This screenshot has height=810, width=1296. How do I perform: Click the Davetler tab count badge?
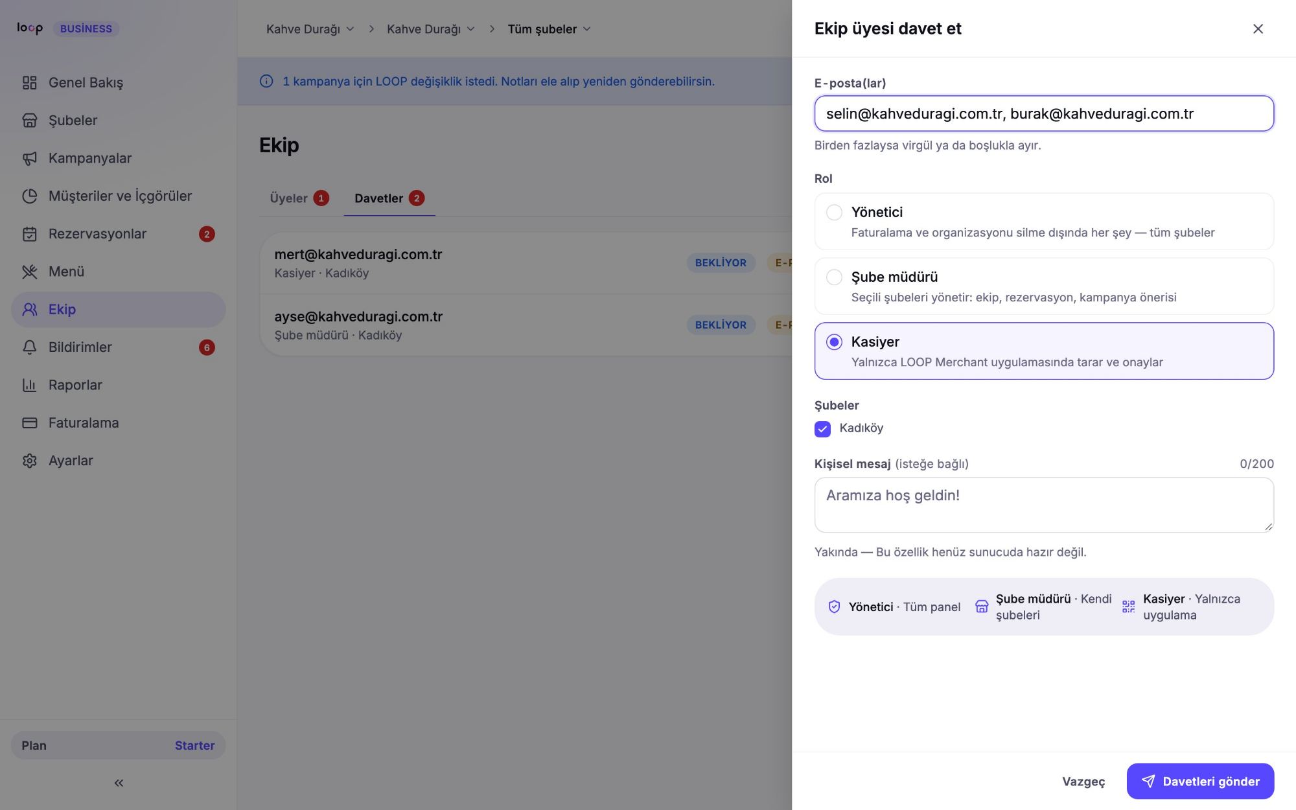417,198
